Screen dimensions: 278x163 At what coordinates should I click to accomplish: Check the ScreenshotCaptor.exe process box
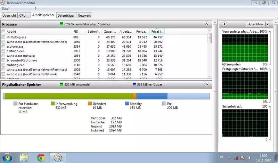pos(3,60)
